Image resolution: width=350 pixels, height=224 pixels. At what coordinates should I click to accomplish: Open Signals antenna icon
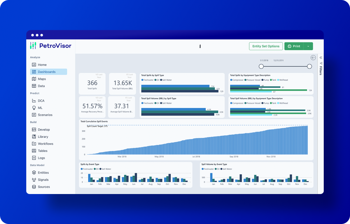click(x=34, y=180)
